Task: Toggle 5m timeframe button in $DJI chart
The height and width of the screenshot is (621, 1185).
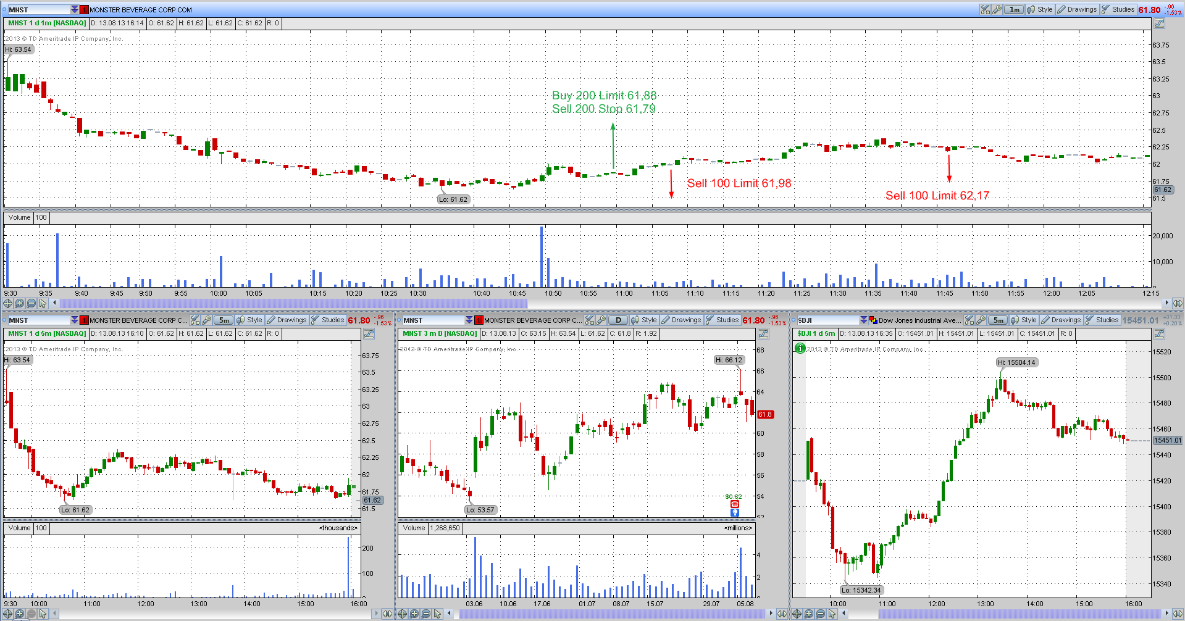Action: (998, 320)
